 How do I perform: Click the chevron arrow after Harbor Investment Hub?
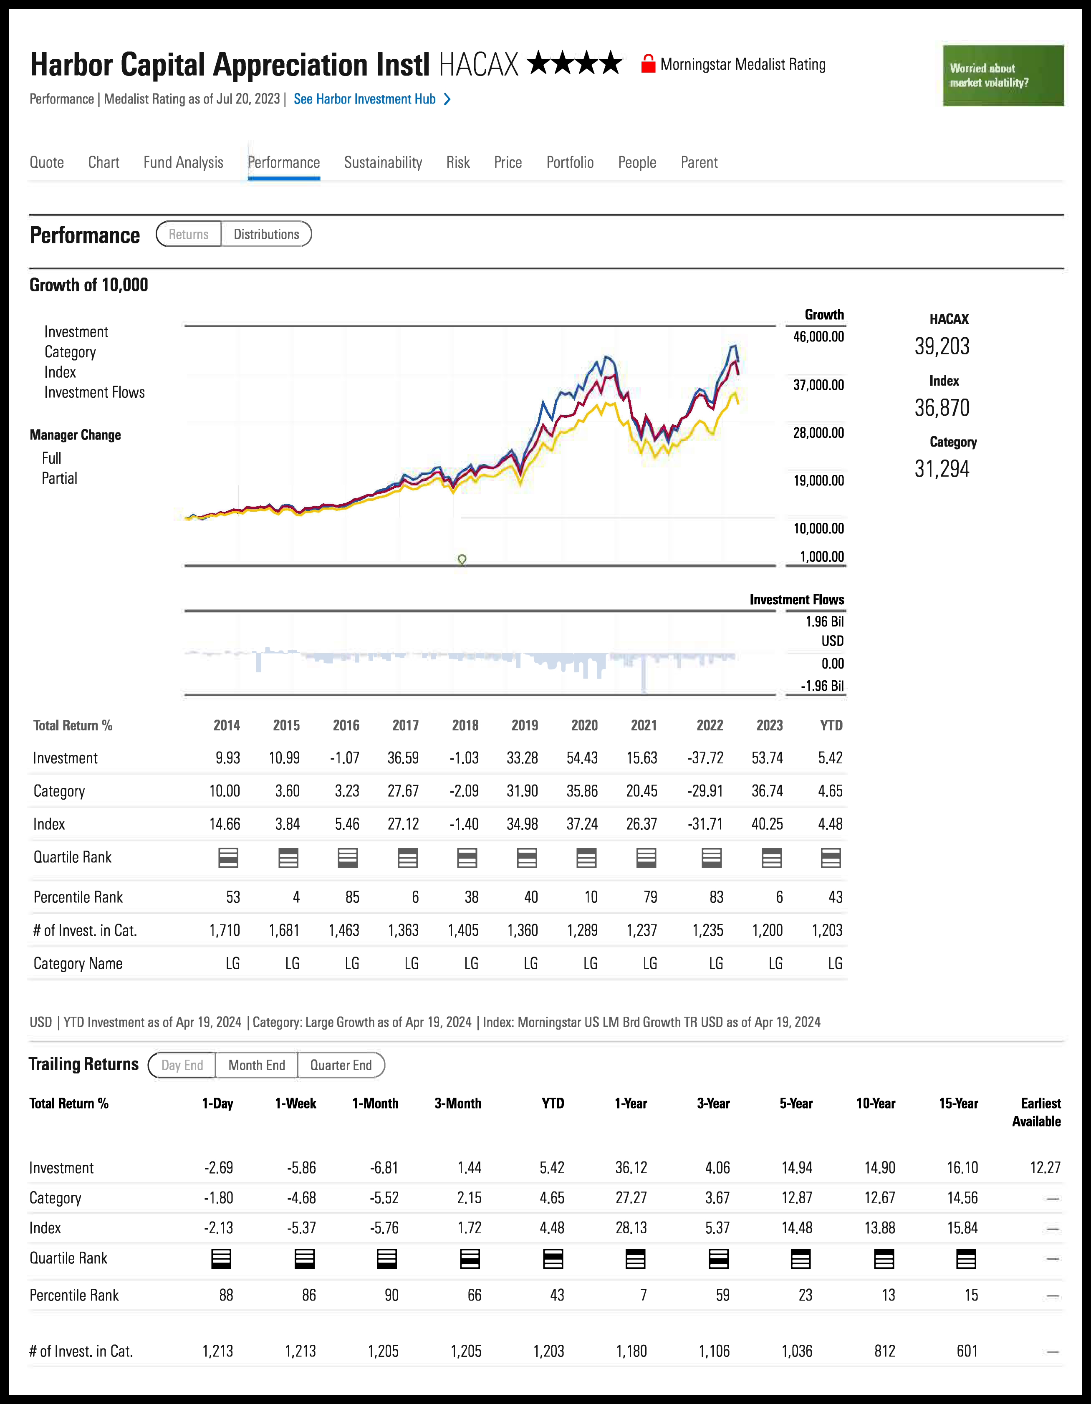(x=447, y=99)
